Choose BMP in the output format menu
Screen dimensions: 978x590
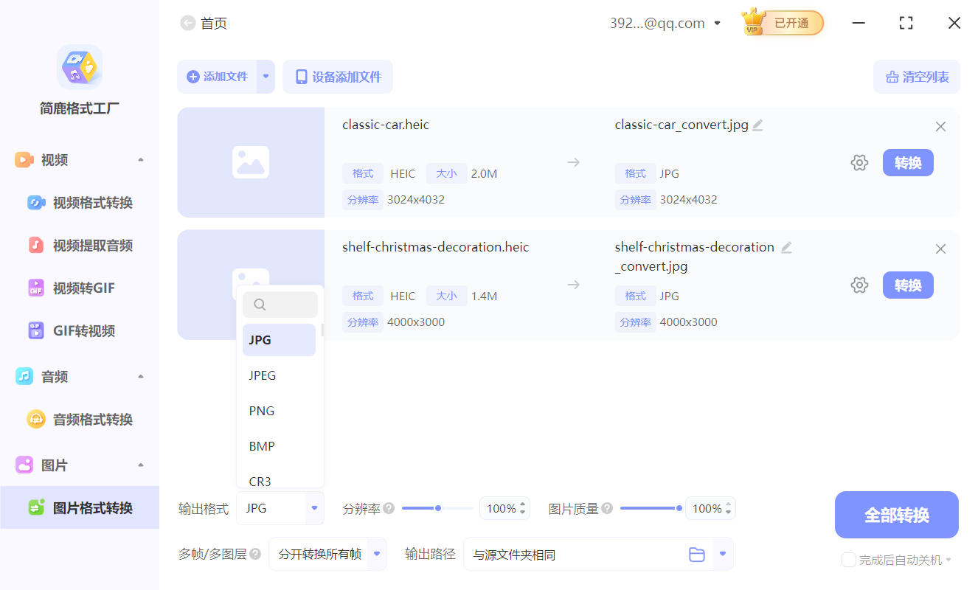point(260,445)
